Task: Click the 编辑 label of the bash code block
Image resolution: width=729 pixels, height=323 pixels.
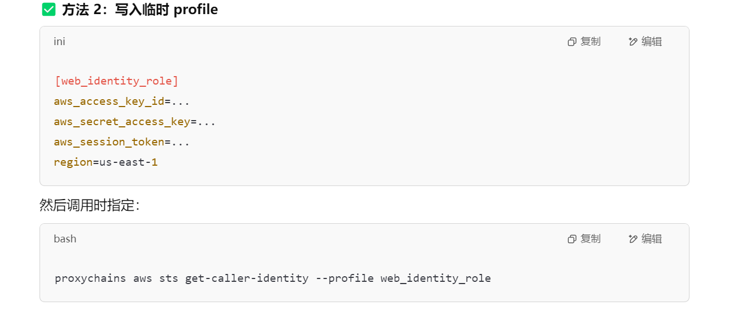Action: 652,239
